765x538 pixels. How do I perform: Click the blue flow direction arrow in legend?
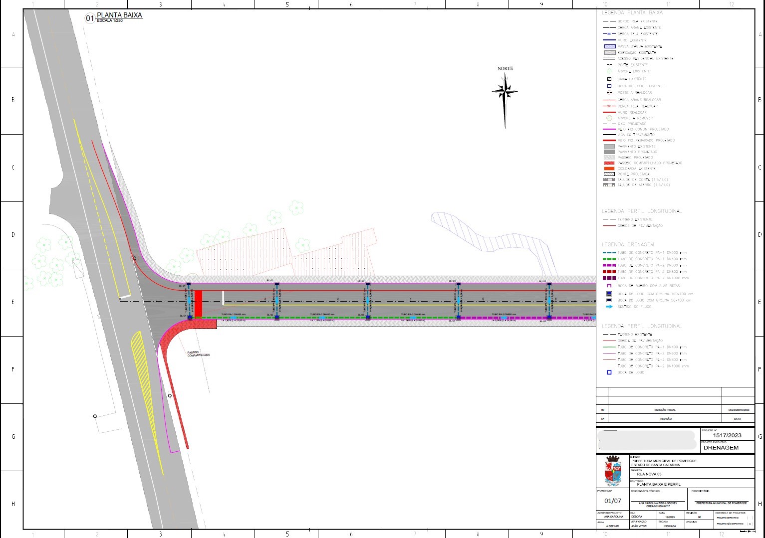(609, 307)
